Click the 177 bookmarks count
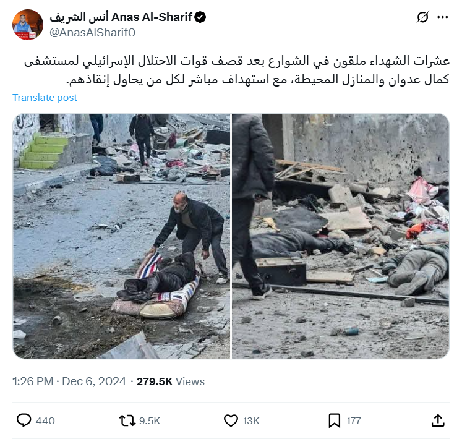 [353, 420]
